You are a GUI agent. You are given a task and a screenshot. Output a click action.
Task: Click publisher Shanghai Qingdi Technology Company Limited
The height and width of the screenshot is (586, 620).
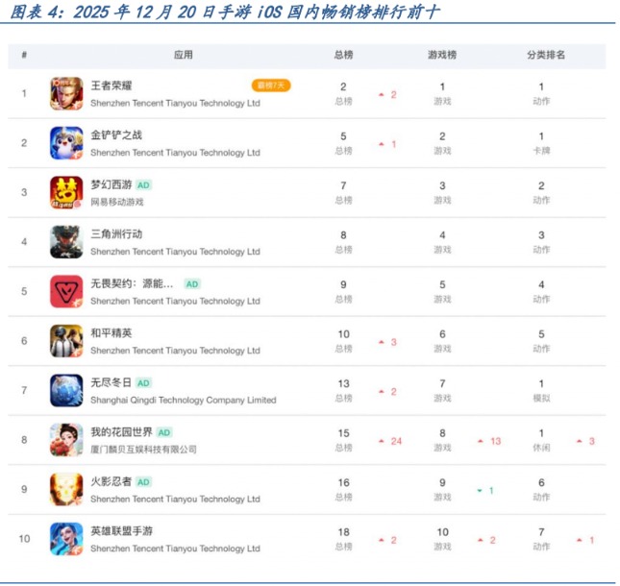tap(184, 401)
